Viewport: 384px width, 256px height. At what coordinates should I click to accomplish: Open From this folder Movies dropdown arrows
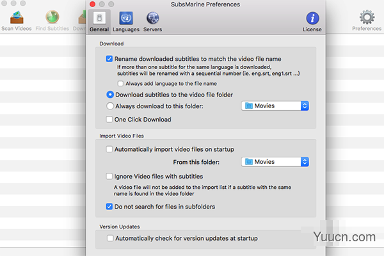pyautogui.click(x=305, y=162)
